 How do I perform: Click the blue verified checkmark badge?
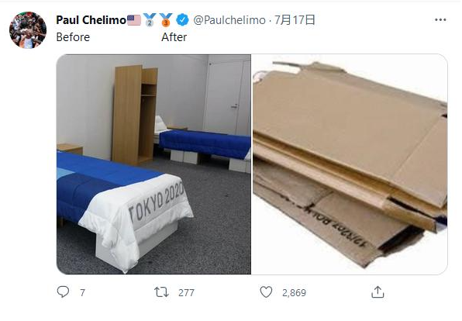point(182,20)
